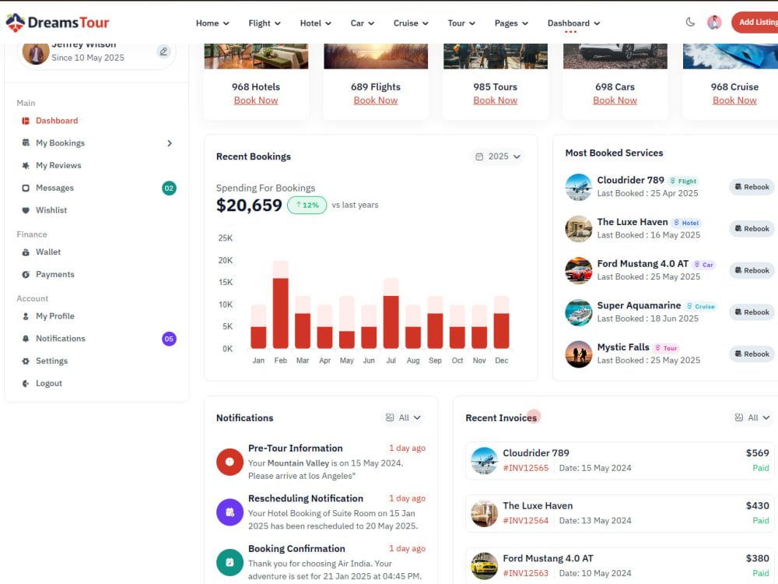Click Book Now under 689 Flights

point(376,100)
